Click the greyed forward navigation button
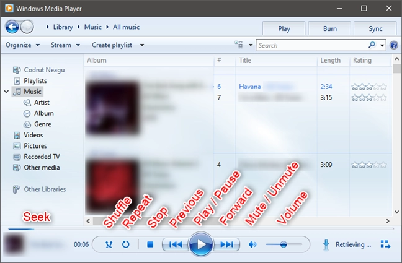This screenshot has height=263, width=402. 27,27
